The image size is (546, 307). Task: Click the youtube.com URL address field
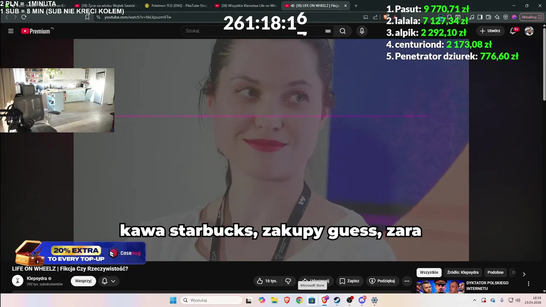[138, 17]
